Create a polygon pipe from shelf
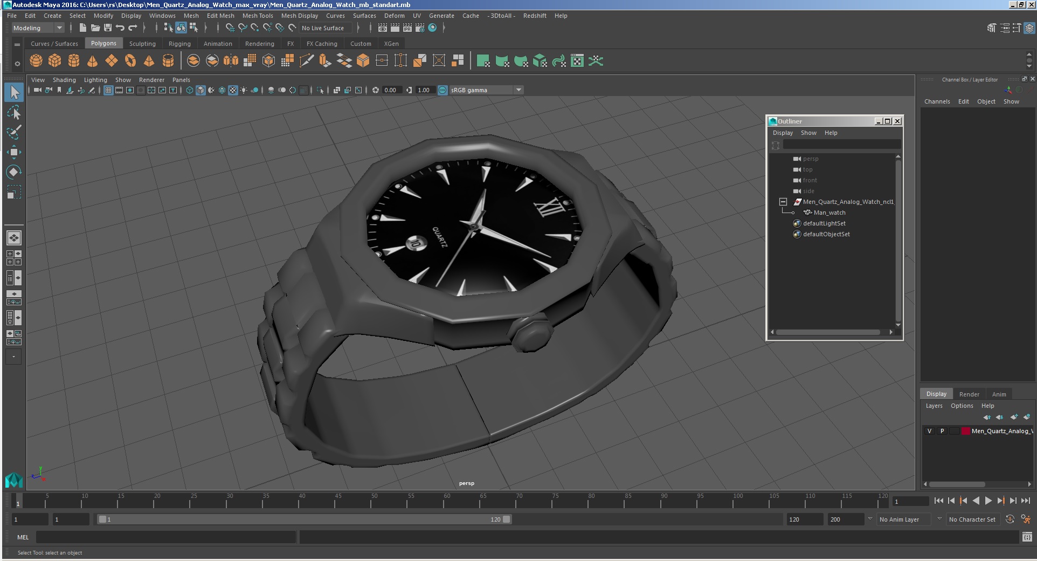The image size is (1037, 561). click(168, 61)
